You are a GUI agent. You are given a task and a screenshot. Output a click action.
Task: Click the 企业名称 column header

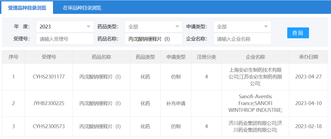pyautogui.click(x=255, y=57)
